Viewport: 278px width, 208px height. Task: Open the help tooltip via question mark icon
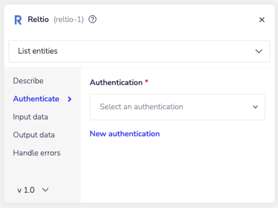(x=93, y=19)
